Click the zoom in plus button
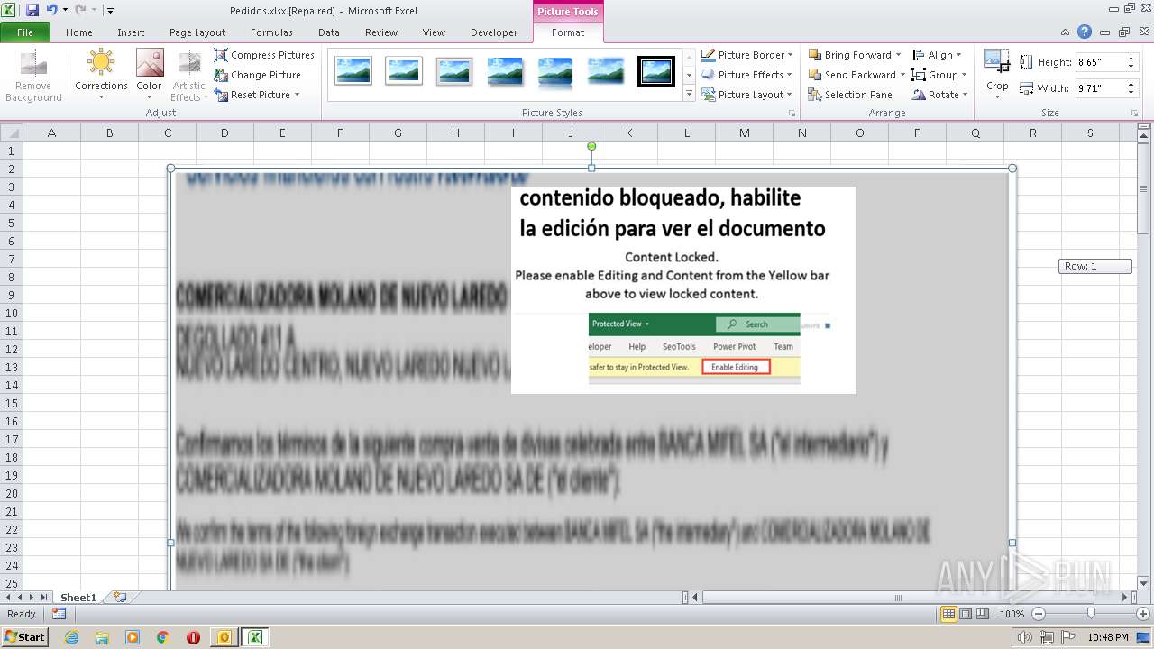The image size is (1154, 649). pos(1141,614)
